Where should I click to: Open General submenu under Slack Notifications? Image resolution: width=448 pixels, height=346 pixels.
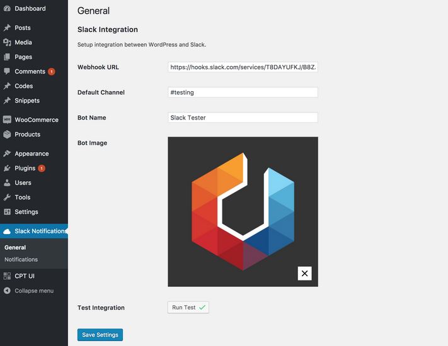coord(15,248)
